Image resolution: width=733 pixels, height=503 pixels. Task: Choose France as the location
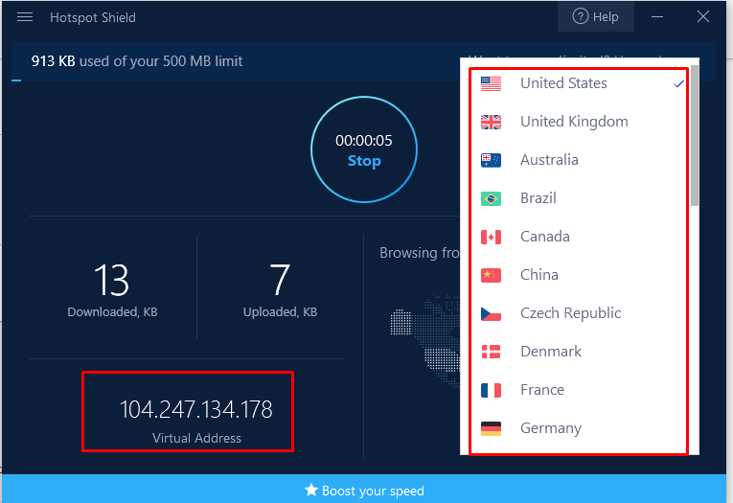[579, 390]
